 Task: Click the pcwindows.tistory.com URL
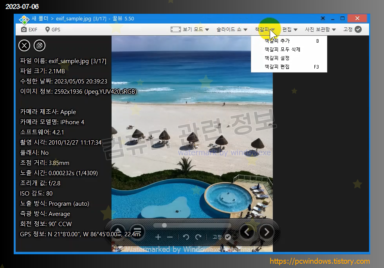coord(319,261)
